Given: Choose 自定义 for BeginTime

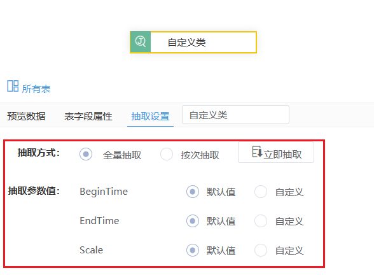Looking at the screenshot, I should 261,192.
